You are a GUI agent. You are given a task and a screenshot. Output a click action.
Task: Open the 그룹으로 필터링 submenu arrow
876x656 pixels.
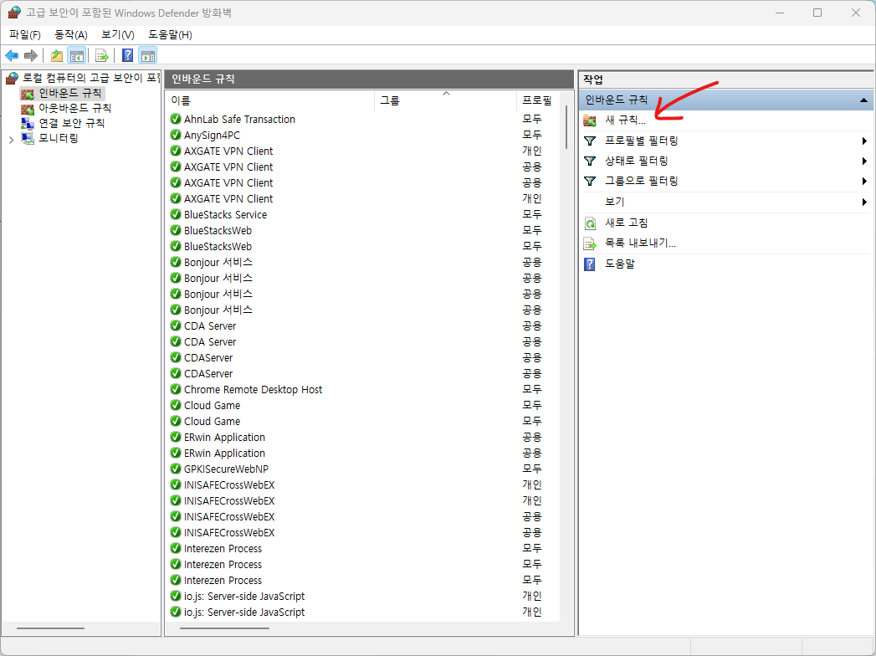click(865, 181)
